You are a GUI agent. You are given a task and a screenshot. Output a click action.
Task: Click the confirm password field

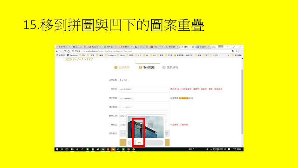[x=144, y=107]
